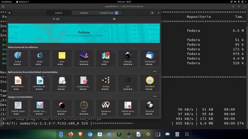Open the Red Eclipse game tile
The height and width of the screenshot is (139, 248).
tap(62, 108)
